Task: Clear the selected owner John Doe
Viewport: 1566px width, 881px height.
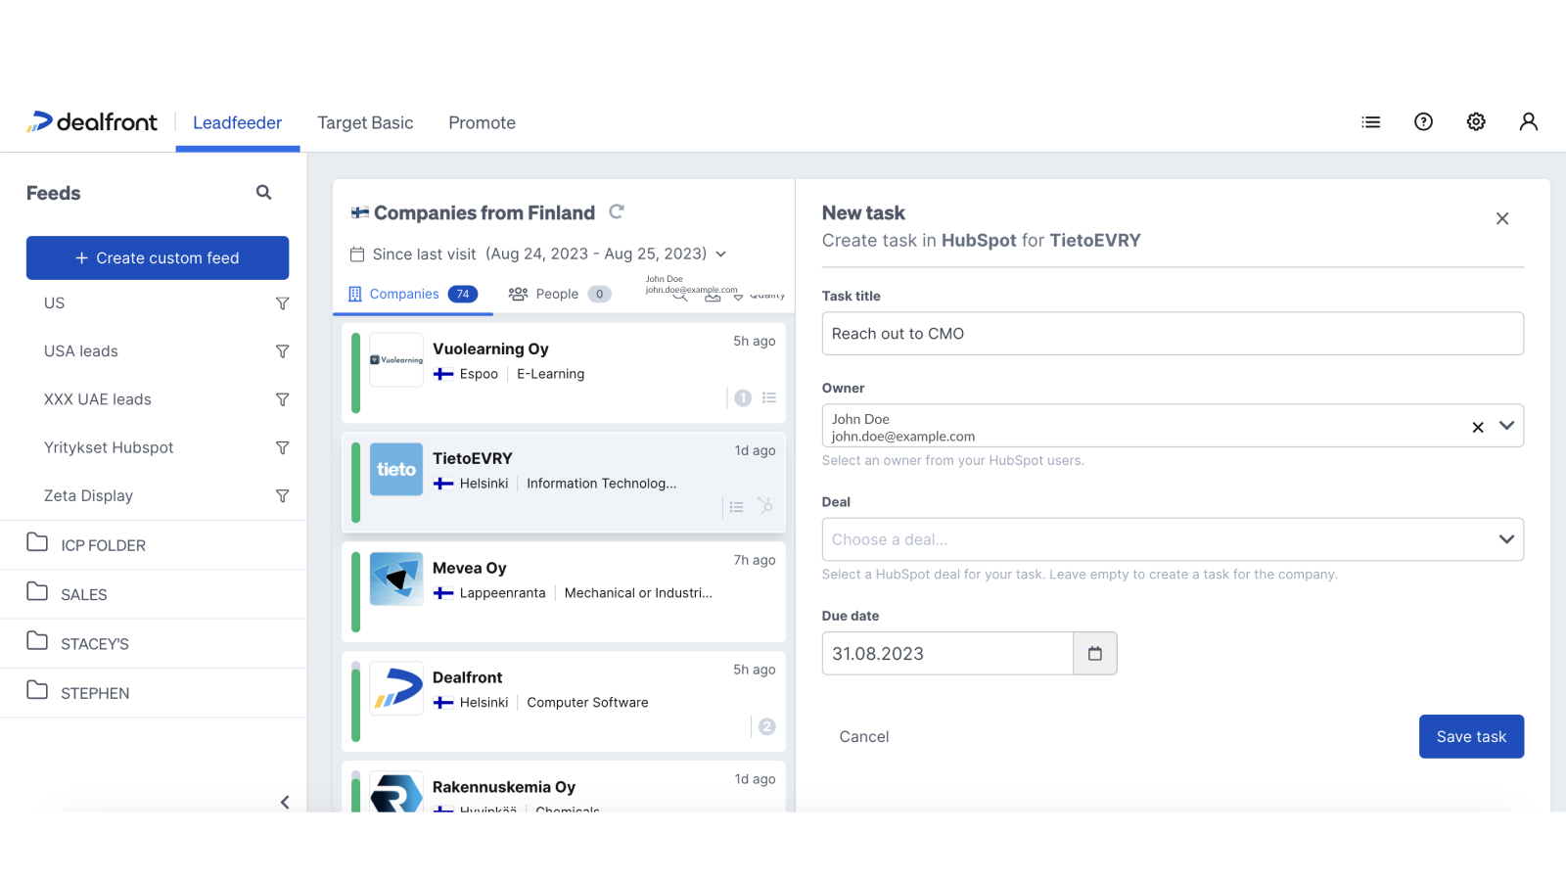Action: pyautogui.click(x=1477, y=426)
